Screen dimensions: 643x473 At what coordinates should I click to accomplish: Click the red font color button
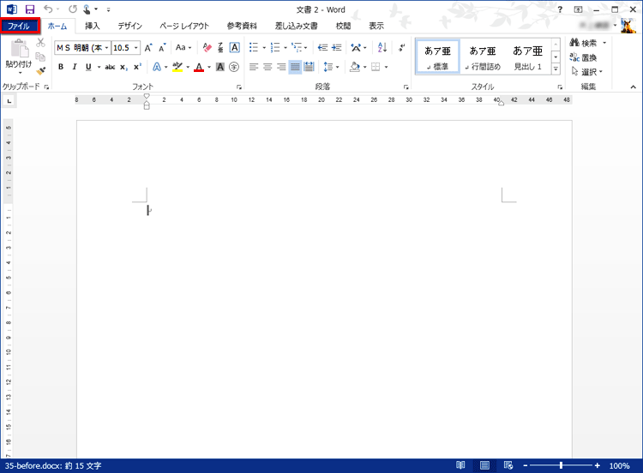click(199, 67)
